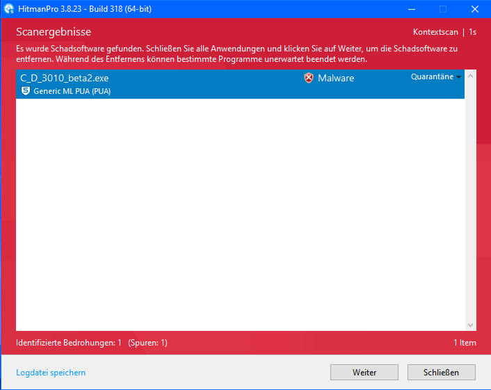Save log via Logdatei speichern link
Image resolution: width=491 pixels, height=390 pixels.
(x=51, y=373)
